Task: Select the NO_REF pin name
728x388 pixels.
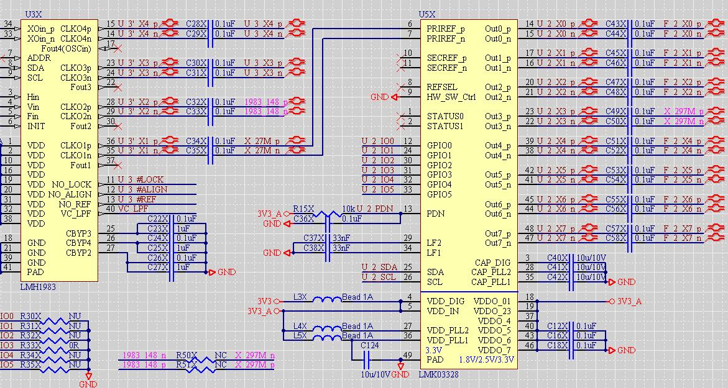Action: 75,204
